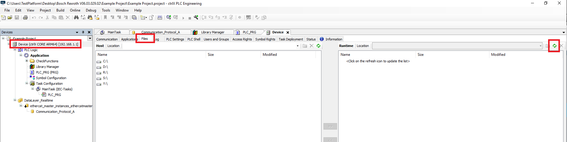Open the Online menu
The height and width of the screenshot is (142, 567).
click(x=75, y=10)
